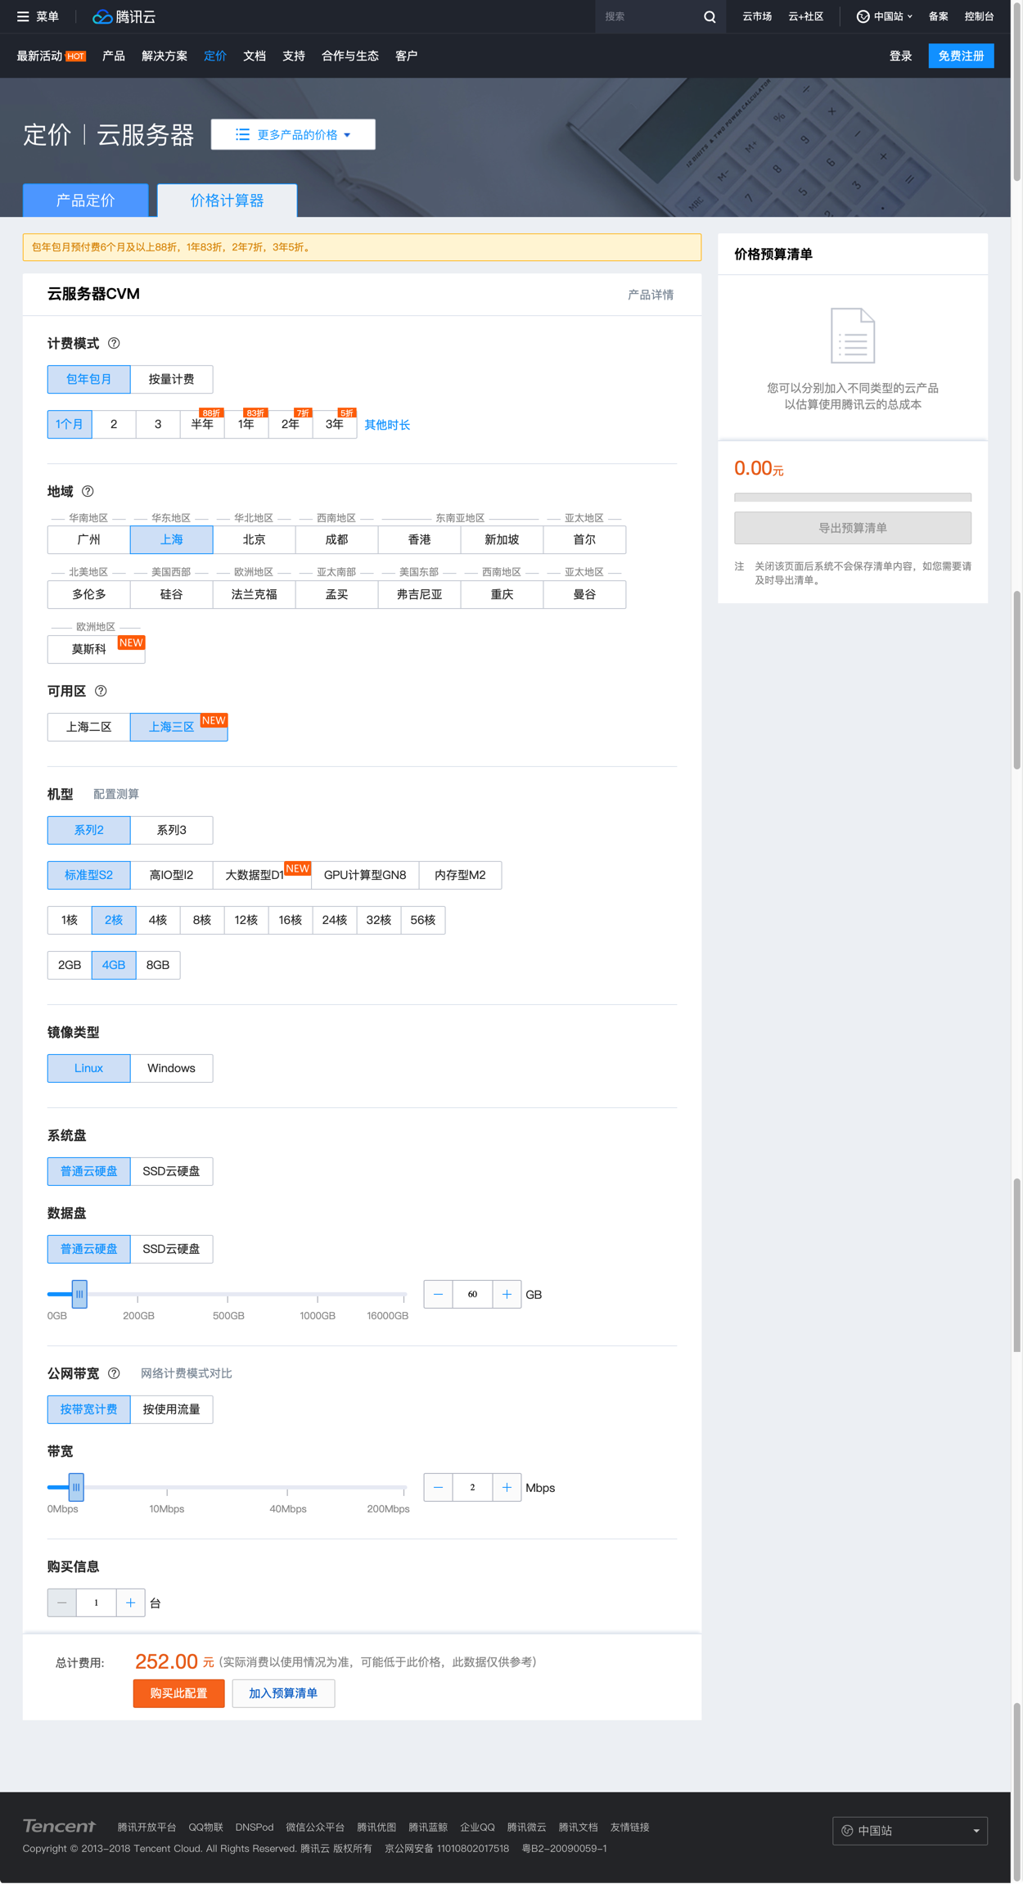The height and width of the screenshot is (1884, 1023).
Task: Click the help icon beside 地域
Action: [88, 491]
